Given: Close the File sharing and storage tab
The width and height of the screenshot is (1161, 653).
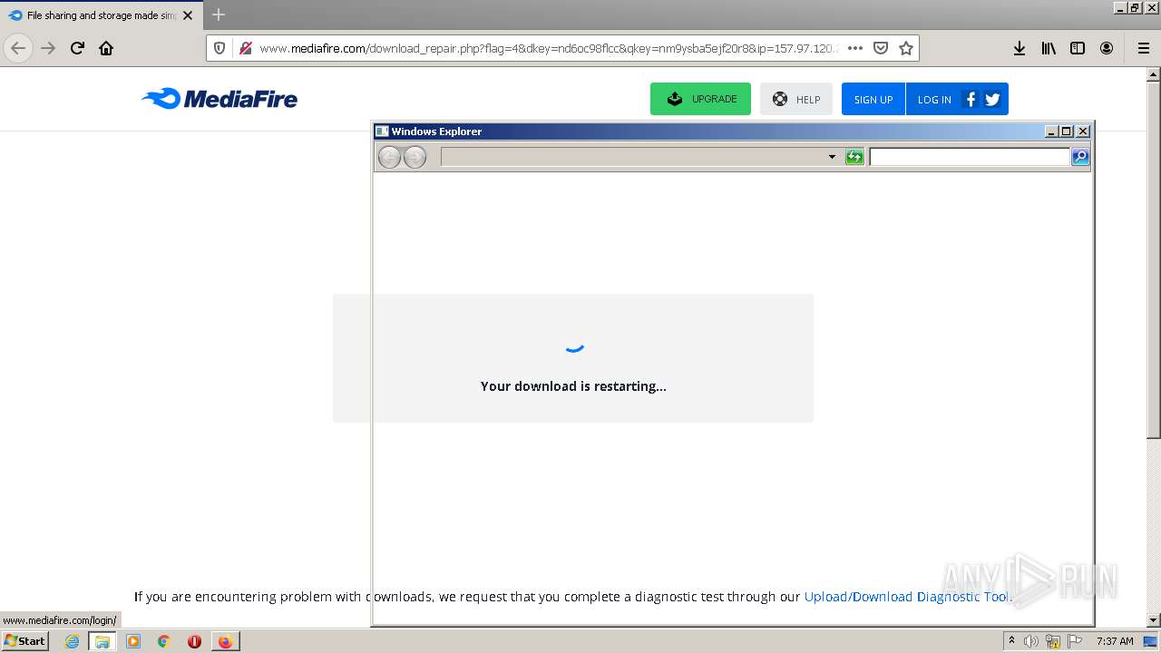Looking at the screenshot, I should 188,15.
